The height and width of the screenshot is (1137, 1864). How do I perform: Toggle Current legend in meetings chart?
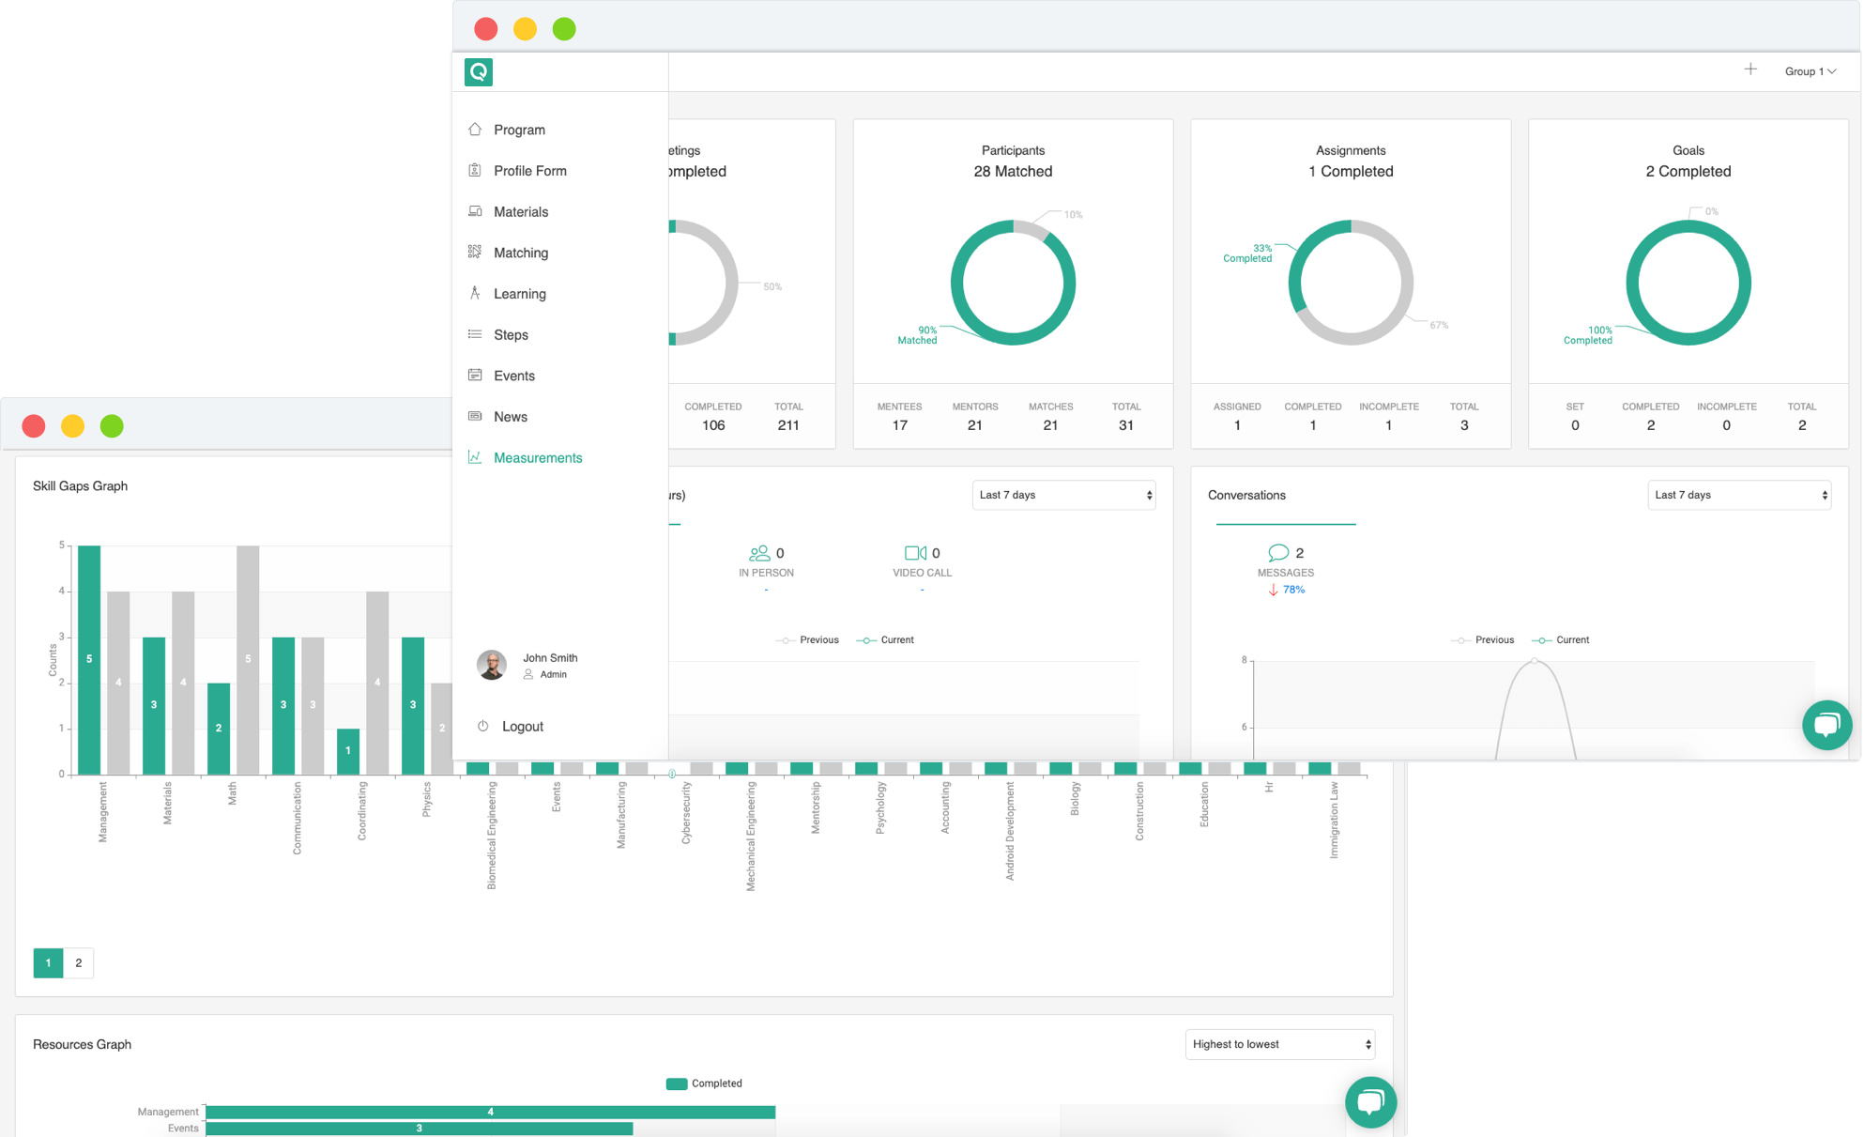(x=885, y=639)
